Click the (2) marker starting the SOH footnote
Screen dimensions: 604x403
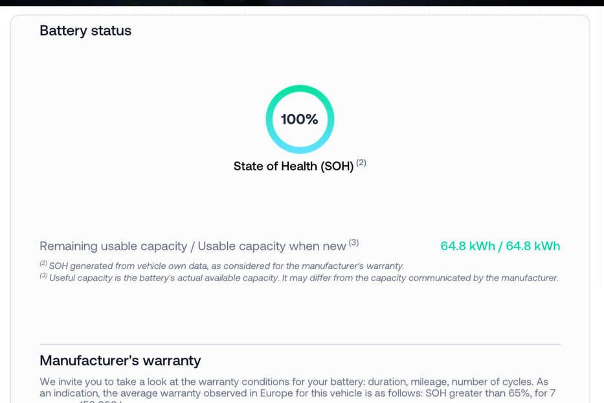coord(43,264)
